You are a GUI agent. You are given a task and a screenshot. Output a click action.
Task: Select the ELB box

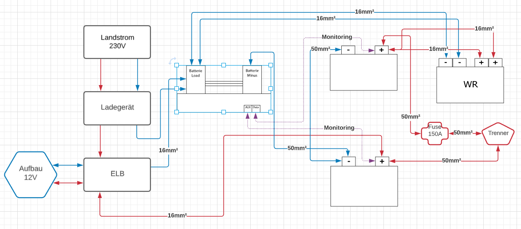(x=117, y=174)
